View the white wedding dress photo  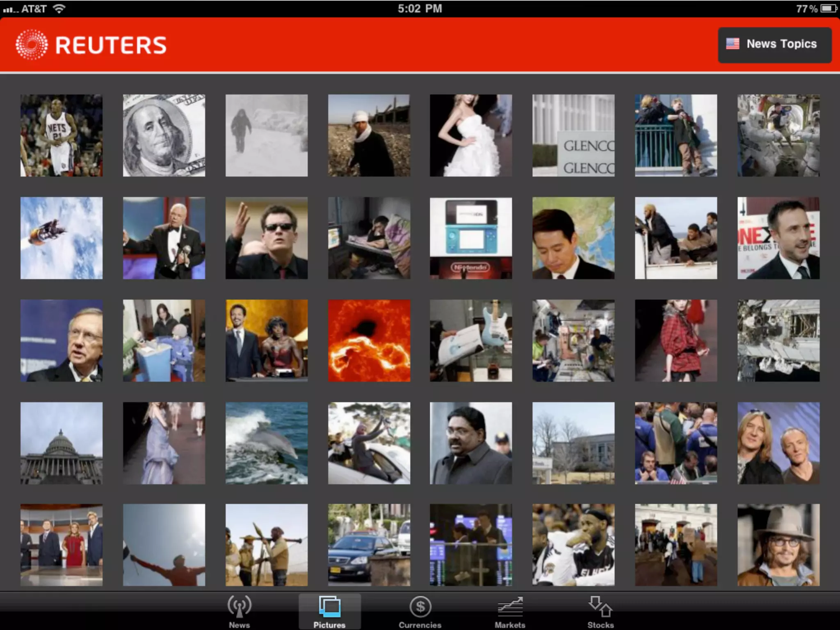tap(471, 136)
